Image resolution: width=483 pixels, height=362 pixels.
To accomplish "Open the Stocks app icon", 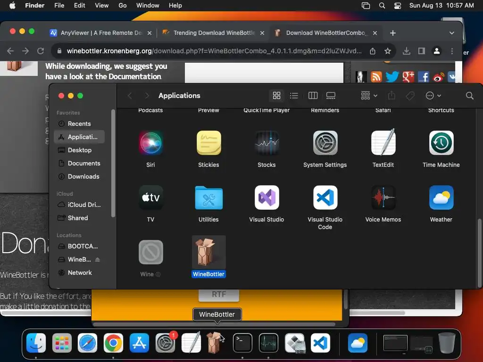I will tap(267, 143).
